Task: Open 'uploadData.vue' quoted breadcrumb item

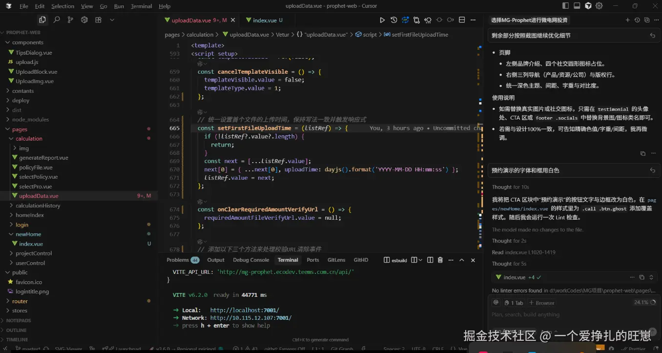Action: [x=326, y=35]
